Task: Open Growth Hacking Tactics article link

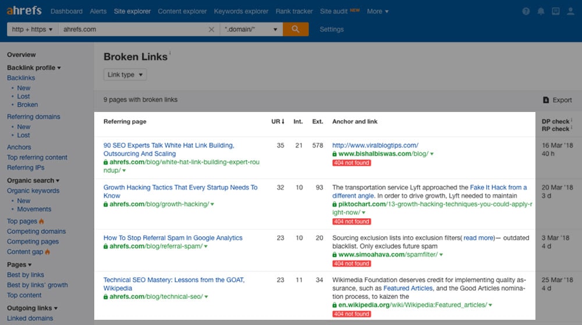Action: (x=180, y=192)
